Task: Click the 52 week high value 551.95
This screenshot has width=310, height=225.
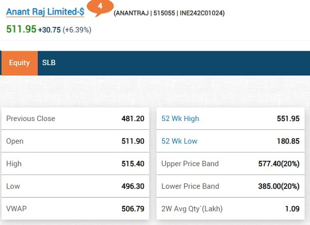Action: [x=288, y=118]
